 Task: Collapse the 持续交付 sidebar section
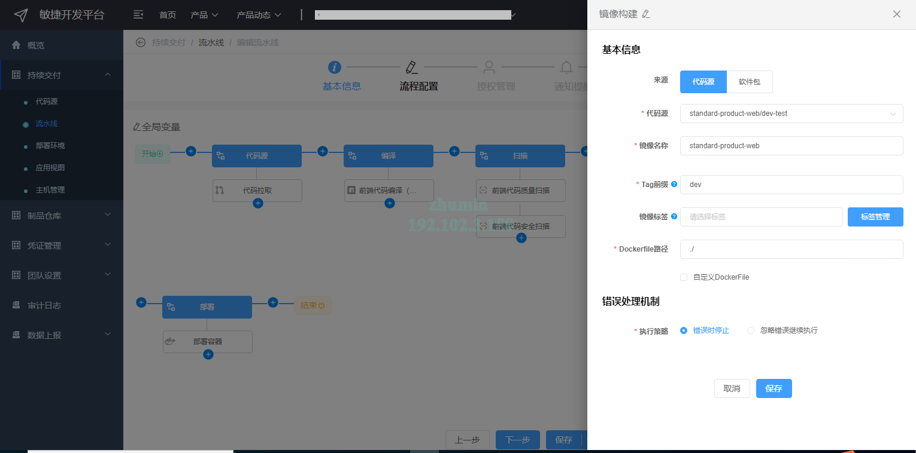pos(62,75)
